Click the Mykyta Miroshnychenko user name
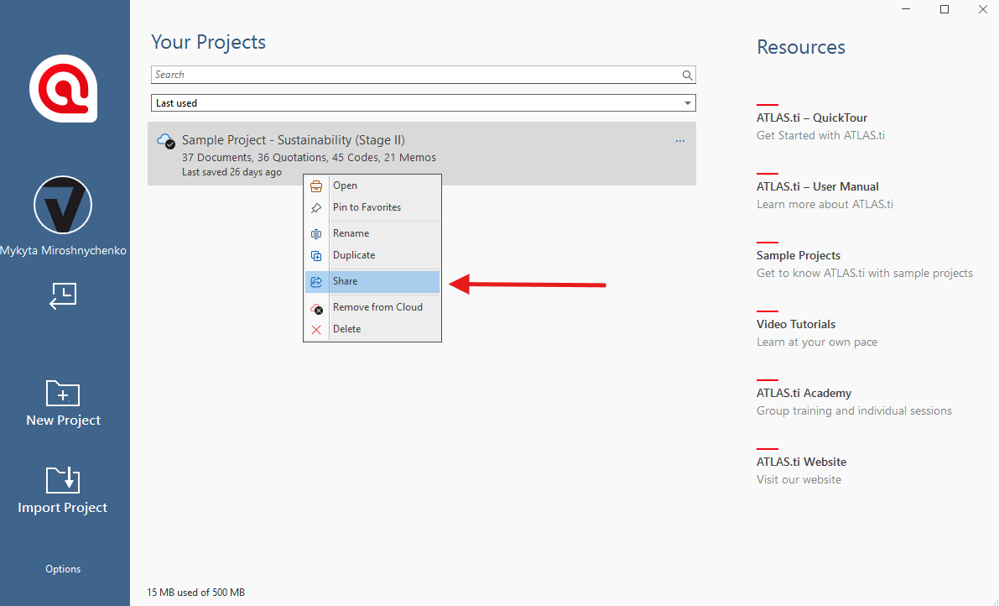 (x=63, y=250)
